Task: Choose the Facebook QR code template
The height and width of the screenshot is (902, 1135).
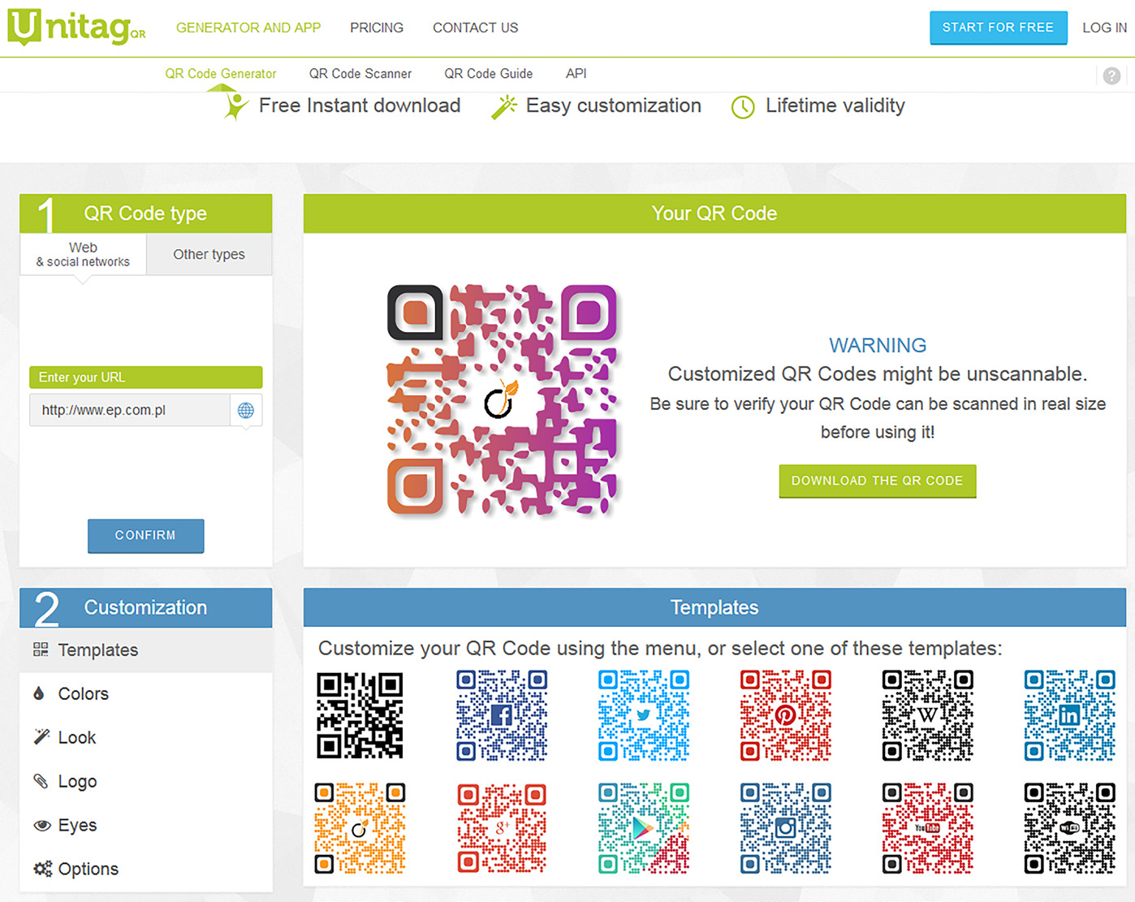Action: [502, 715]
